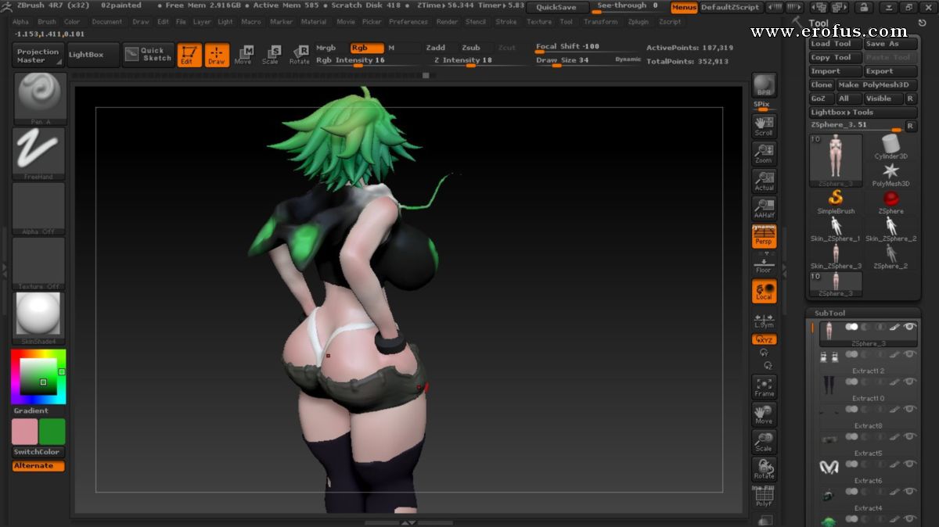Image resolution: width=939 pixels, height=527 pixels.
Task: Click the Make PolyMesh3D button
Action: (x=873, y=85)
